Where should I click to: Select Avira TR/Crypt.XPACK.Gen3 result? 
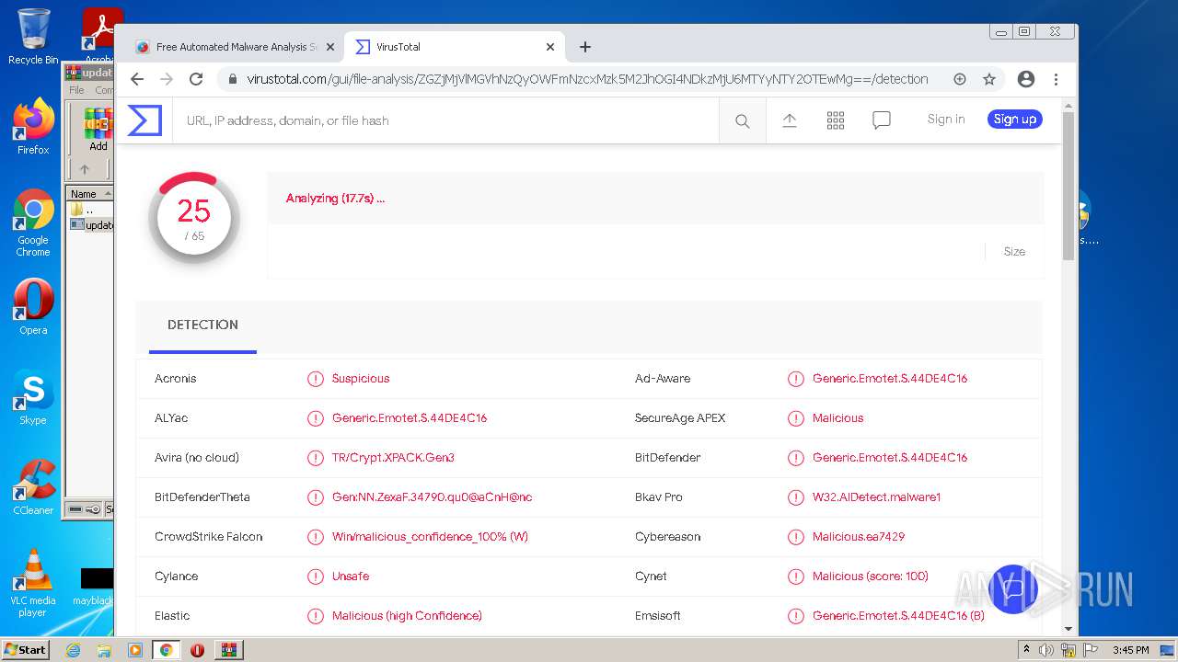393,458
